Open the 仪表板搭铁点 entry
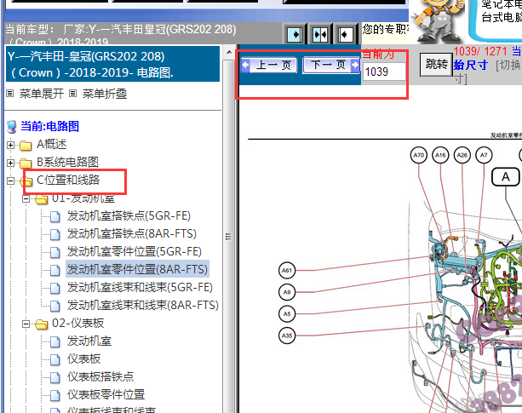The width and height of the screenshot is (522, 413). [100, 376]
